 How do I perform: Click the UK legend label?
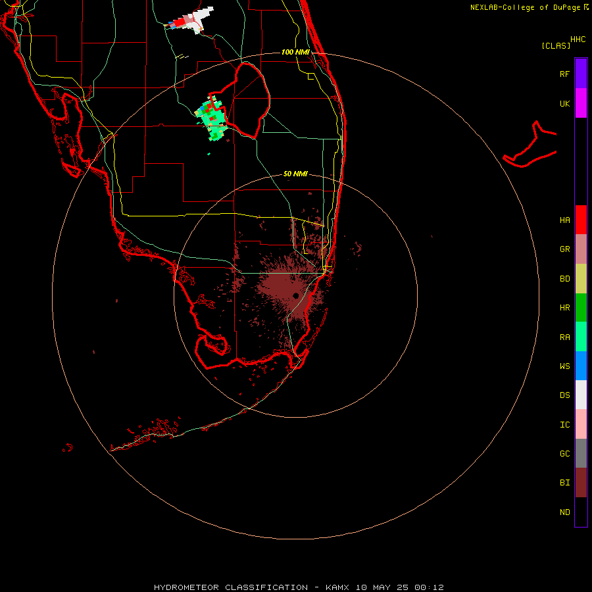pyautogui.click(x=564, y=103)
